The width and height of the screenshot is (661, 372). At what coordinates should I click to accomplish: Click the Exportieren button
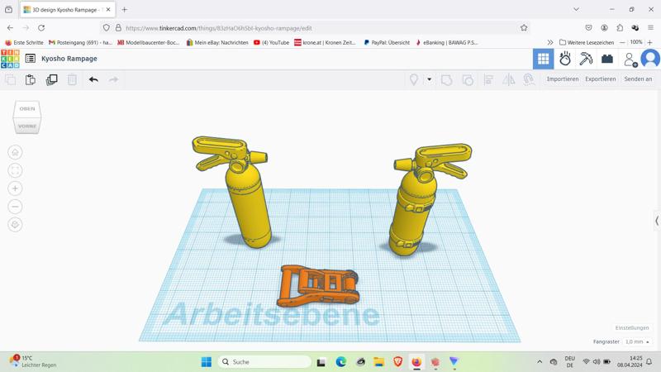point(600,79)
